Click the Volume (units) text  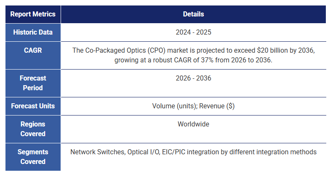[x=173, y=106]
